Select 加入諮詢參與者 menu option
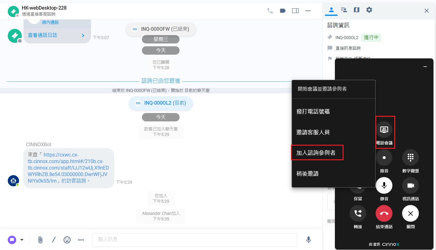The height and width of the screenshot is (250, 436). [x=334, y=153]
